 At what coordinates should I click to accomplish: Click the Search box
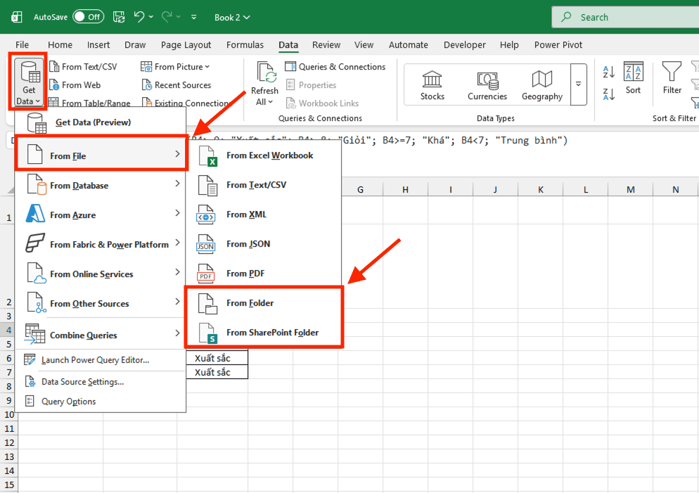[625, 18]
